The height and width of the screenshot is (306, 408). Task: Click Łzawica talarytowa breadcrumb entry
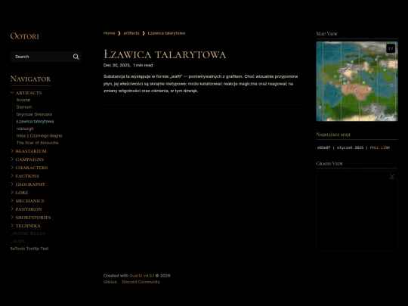(x=166, y=33)
